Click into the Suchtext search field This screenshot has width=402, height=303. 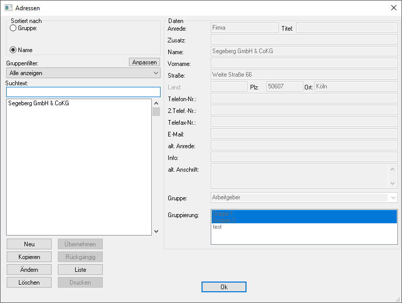[83, 92]
